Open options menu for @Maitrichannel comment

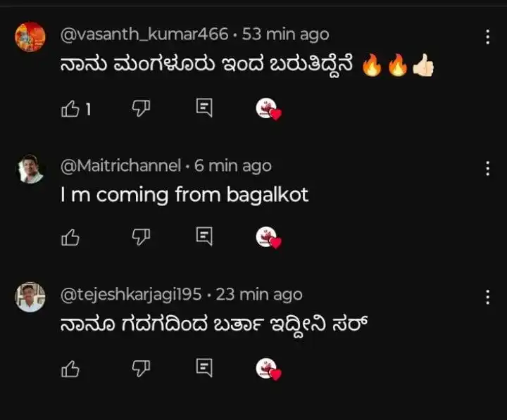coord(487,168)
